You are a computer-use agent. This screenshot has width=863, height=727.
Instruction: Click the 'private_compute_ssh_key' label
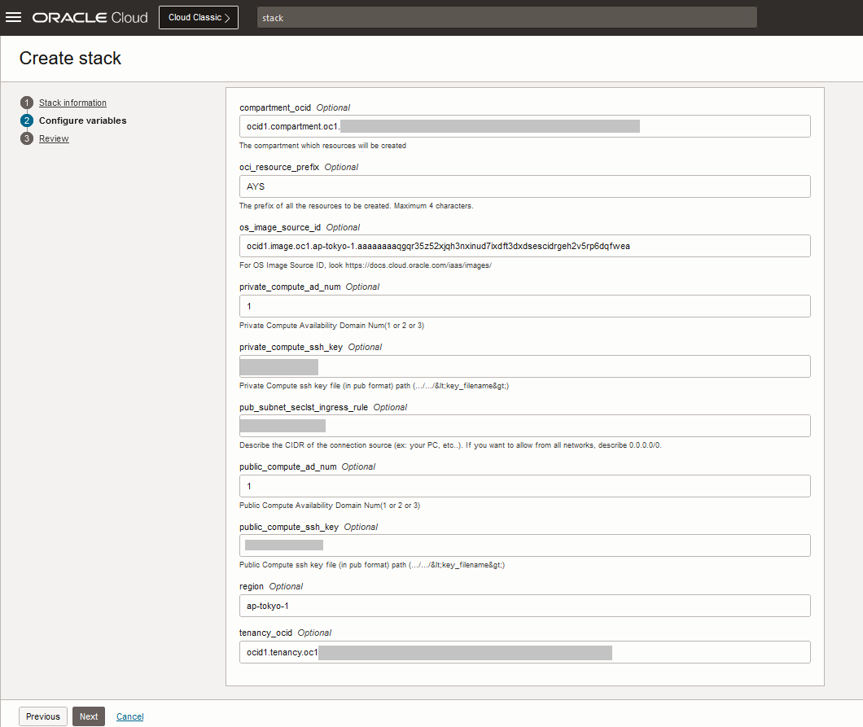(x=291, y=348)
